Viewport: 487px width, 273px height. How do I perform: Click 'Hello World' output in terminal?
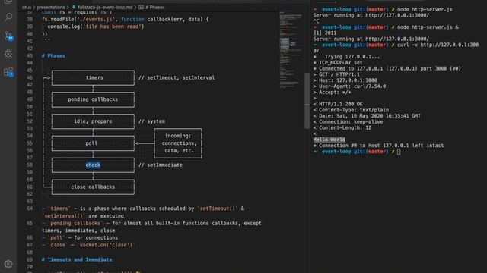coord(329,140)
